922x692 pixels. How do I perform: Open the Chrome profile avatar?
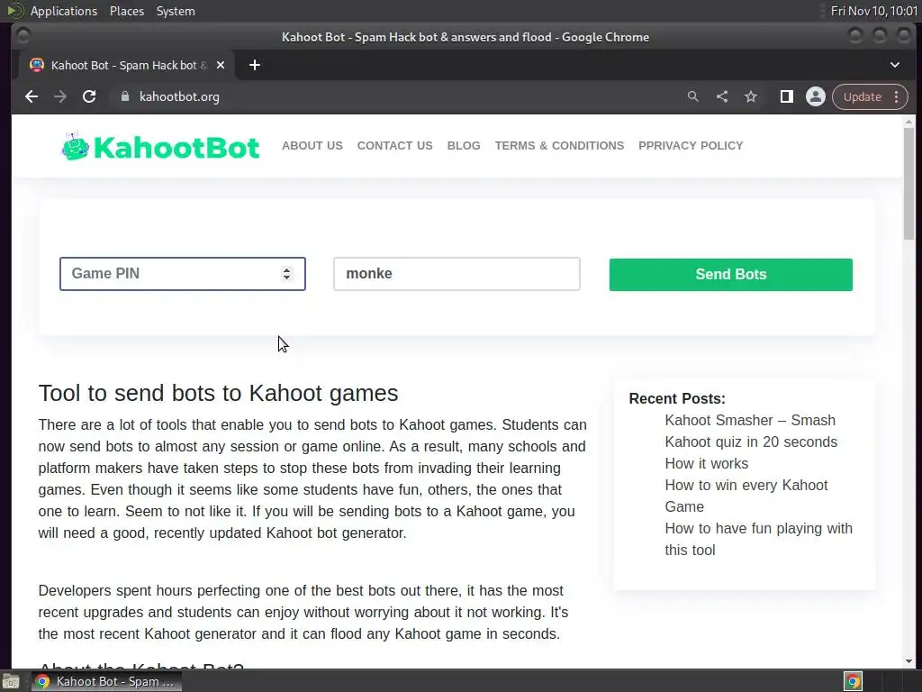tap(816, 96)
